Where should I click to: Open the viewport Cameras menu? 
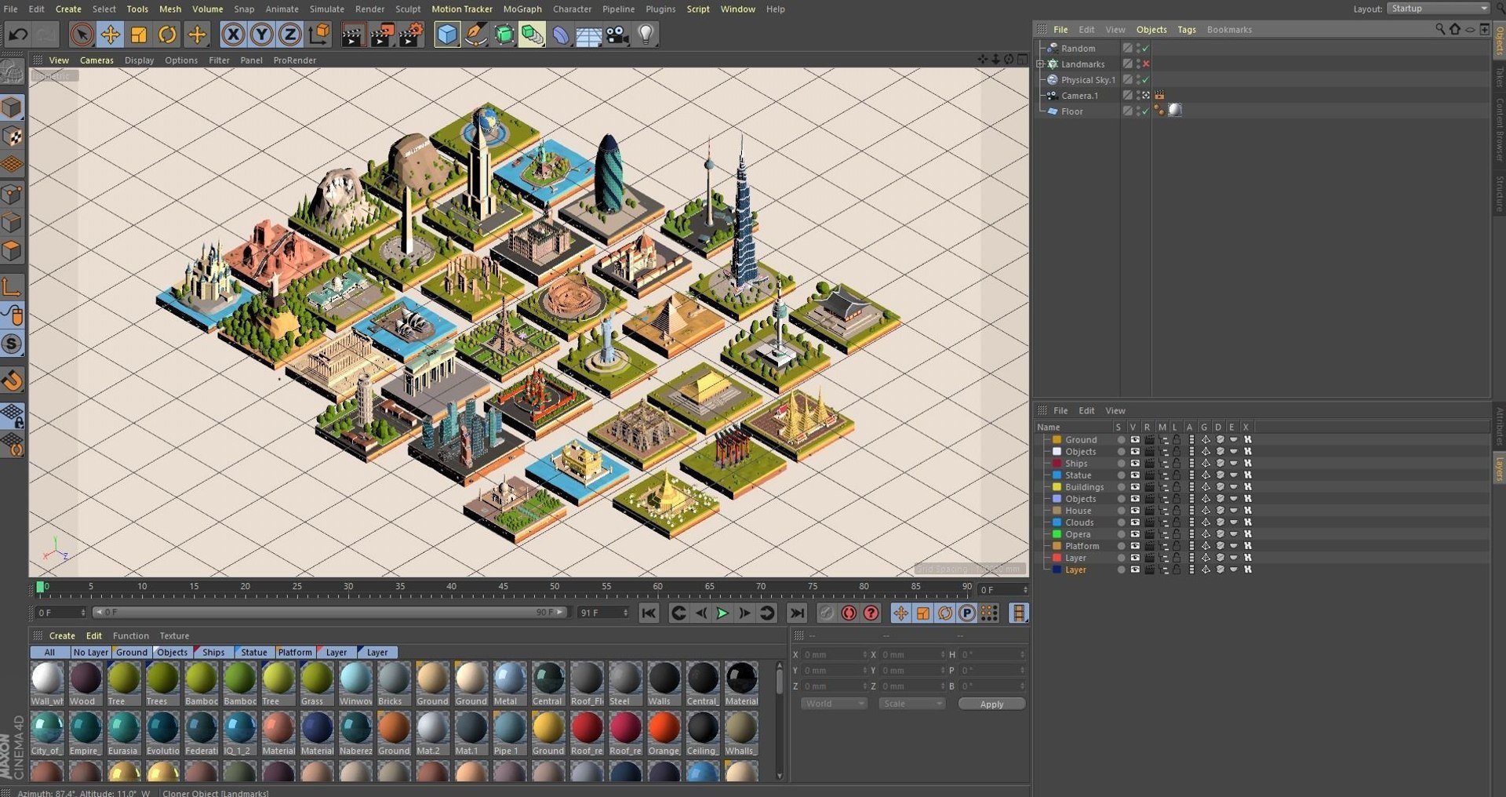[96, 60]
